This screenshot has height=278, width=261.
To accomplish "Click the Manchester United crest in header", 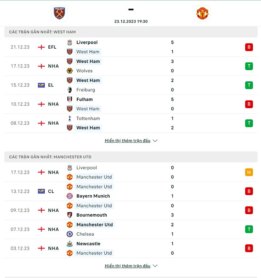I will pyautogui.click(x=202, y=13).
